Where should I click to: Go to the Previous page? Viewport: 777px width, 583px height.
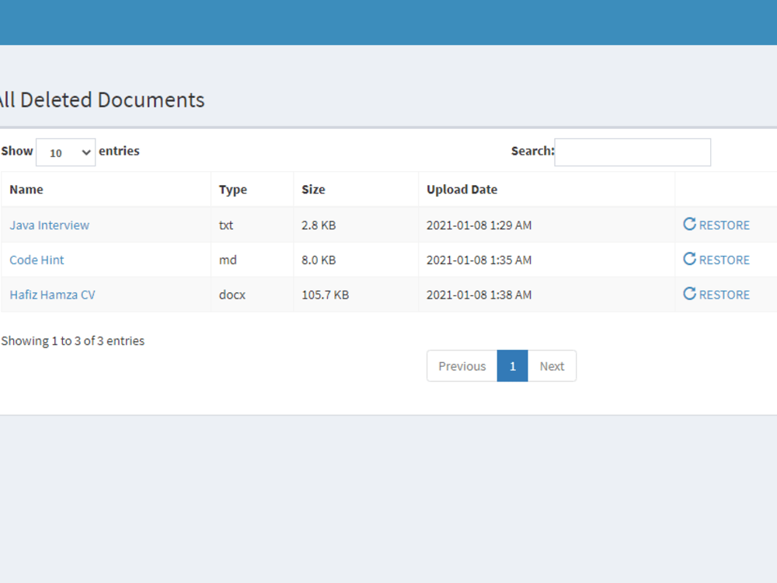point(462,366)
